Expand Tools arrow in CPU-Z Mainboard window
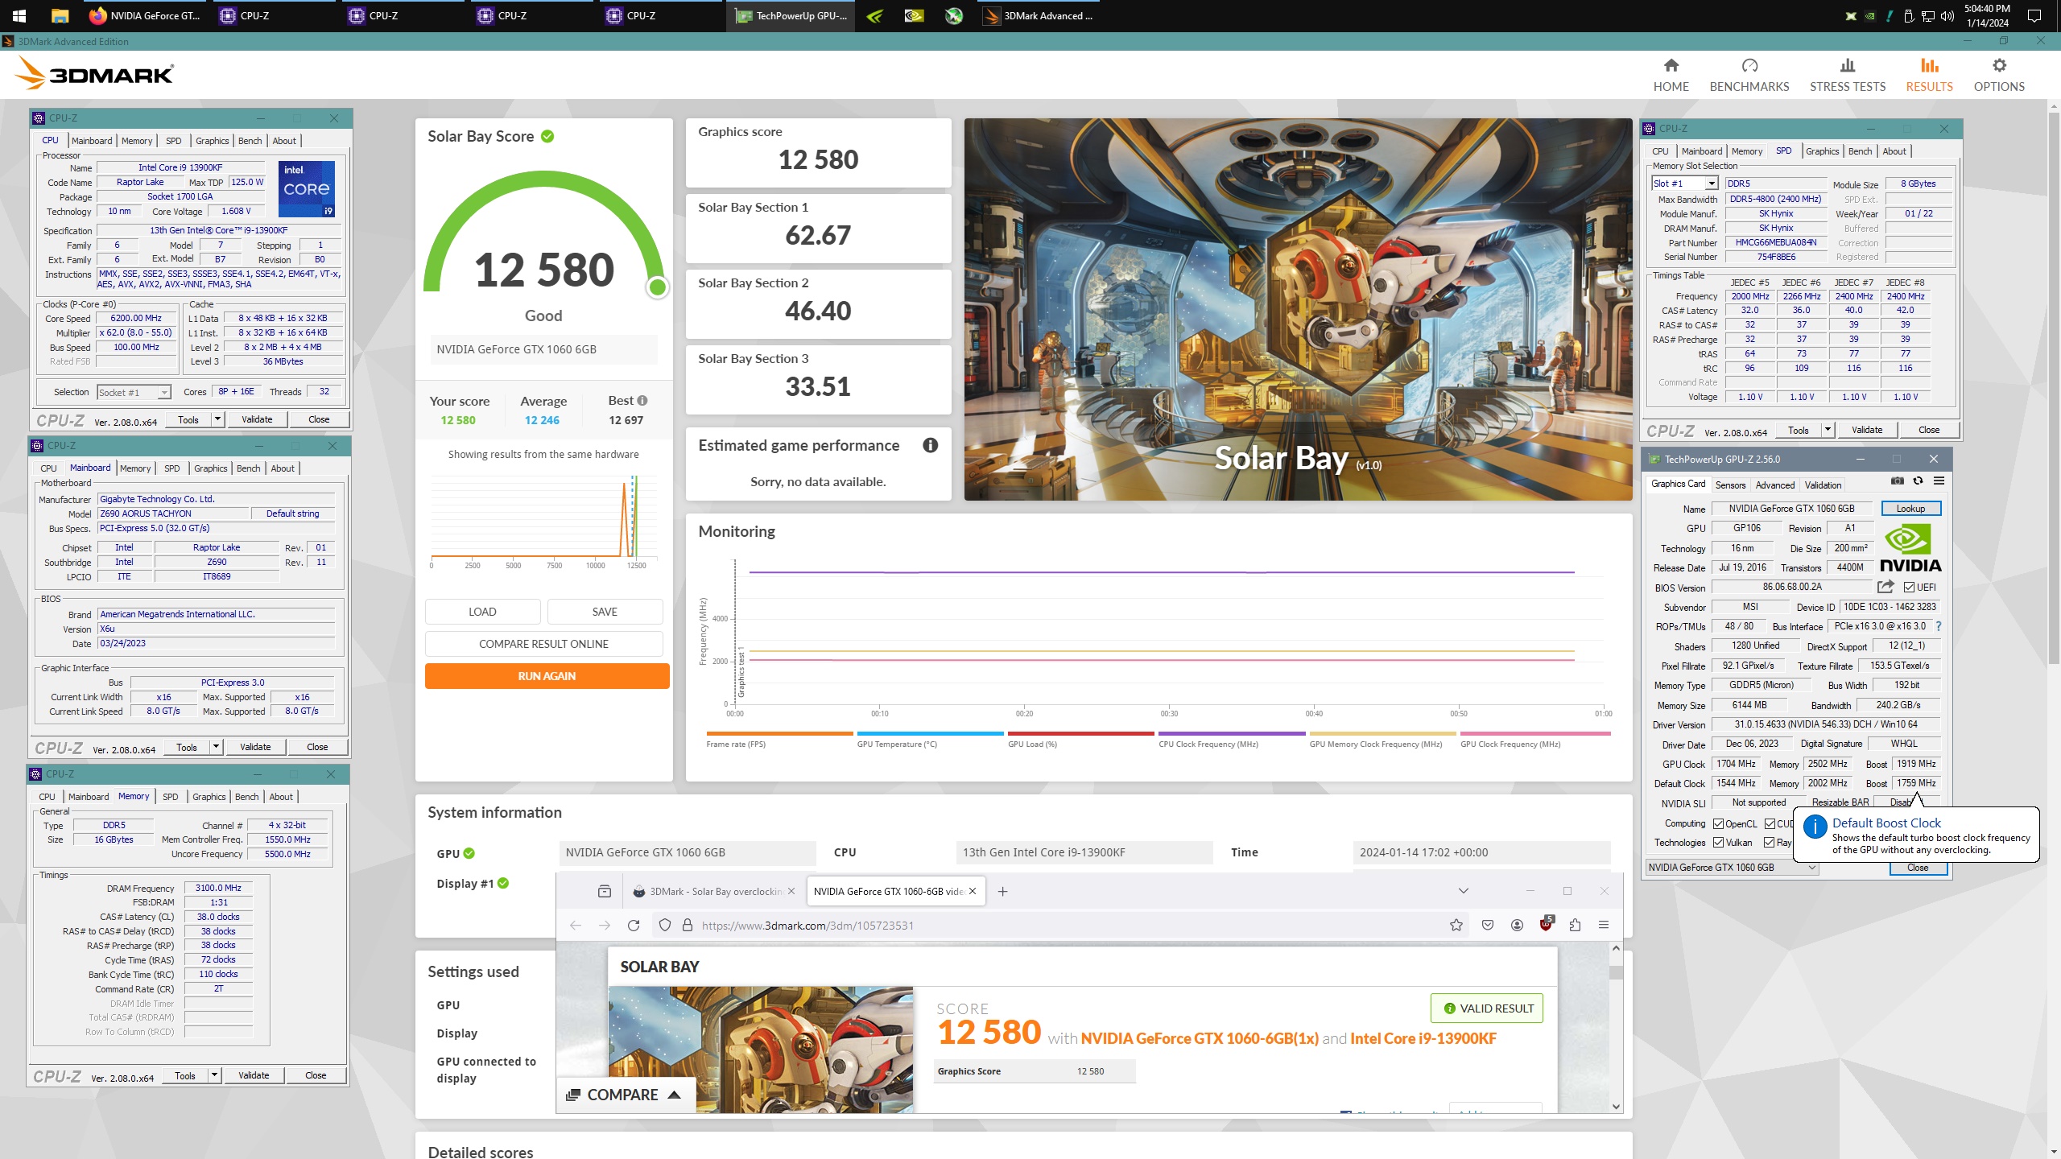This screenshot has width=2061, height=1159. [x=216, y=747]
